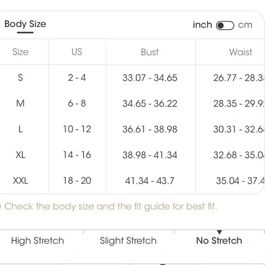
Task: Click the Waist column header
Action: click(x=241, y=52)
